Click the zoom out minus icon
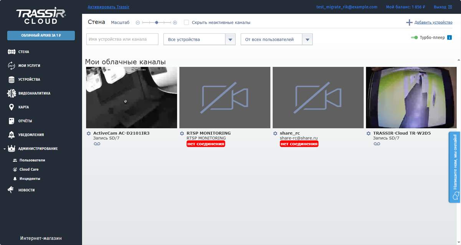Screen dimensions: 461x245 138,23
